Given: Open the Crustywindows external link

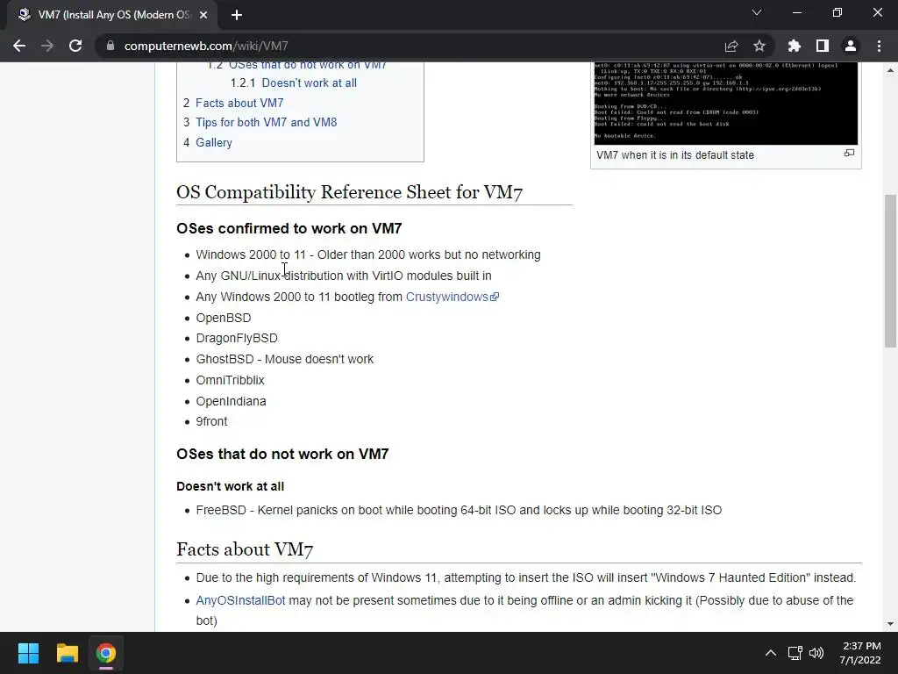Looking at the screenshot, I should pos(452,297).
